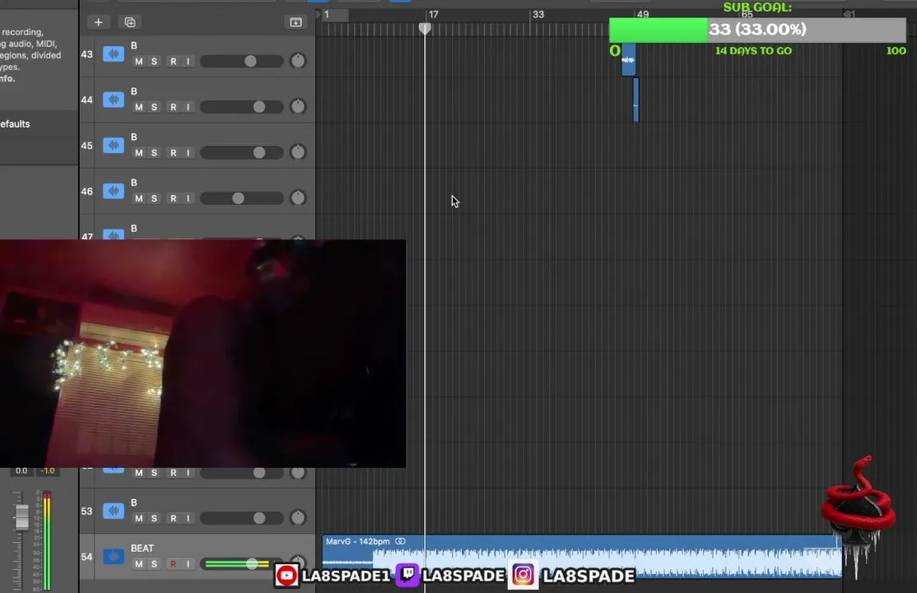
Task: Mute track 44
Action: tap(138, 107)
